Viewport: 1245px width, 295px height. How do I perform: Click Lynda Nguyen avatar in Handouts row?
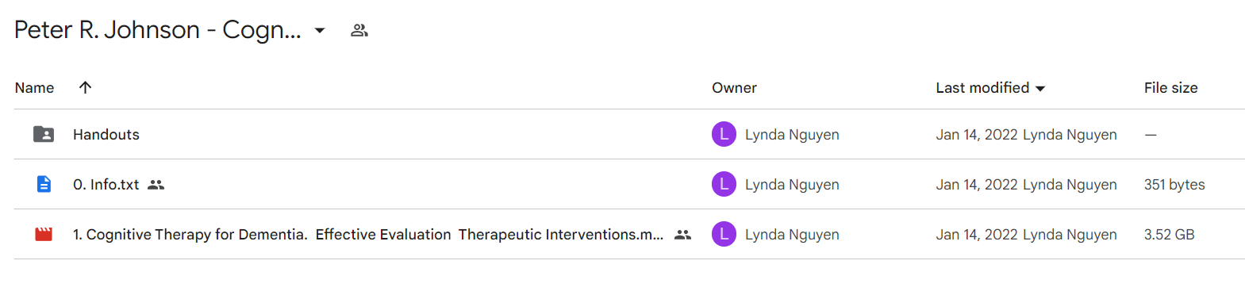coord(724,134)
